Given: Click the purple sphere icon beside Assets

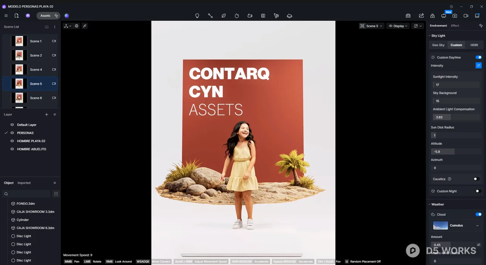Looking at the screenshot, I should coord(67,16).
